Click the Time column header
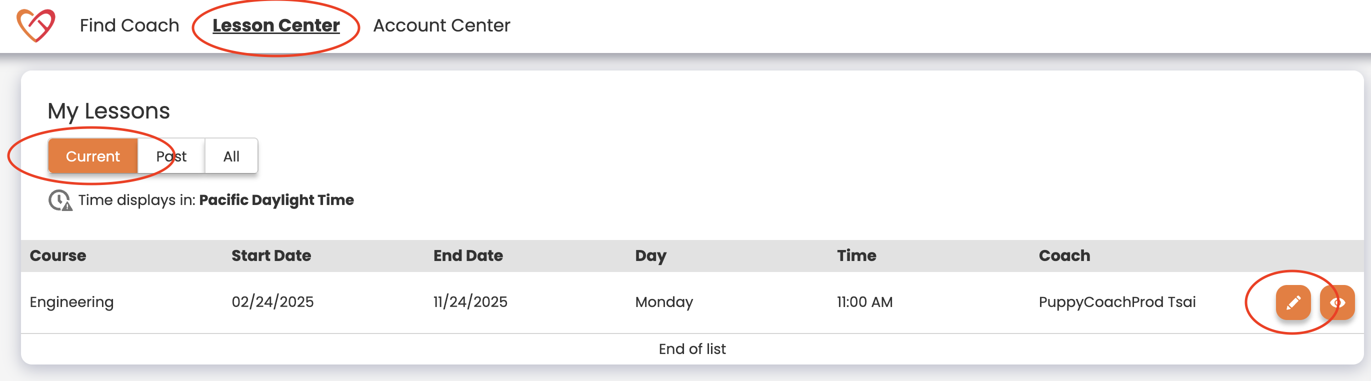Viewport: 1371px width, 381px height. (x=856, y=255)
